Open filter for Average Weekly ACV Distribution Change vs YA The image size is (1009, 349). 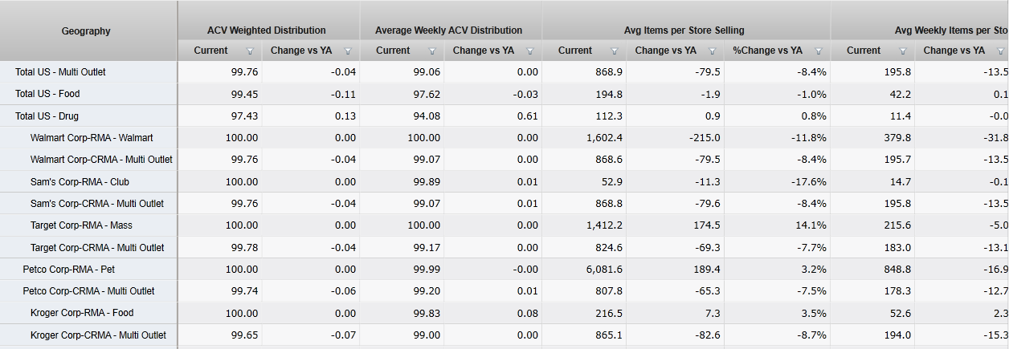(530, 51)
